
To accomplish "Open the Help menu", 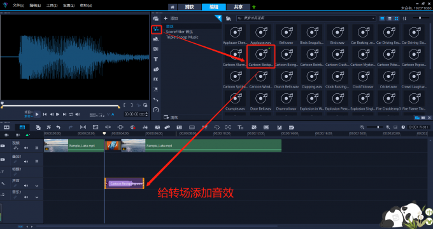I will coord(85,5).
